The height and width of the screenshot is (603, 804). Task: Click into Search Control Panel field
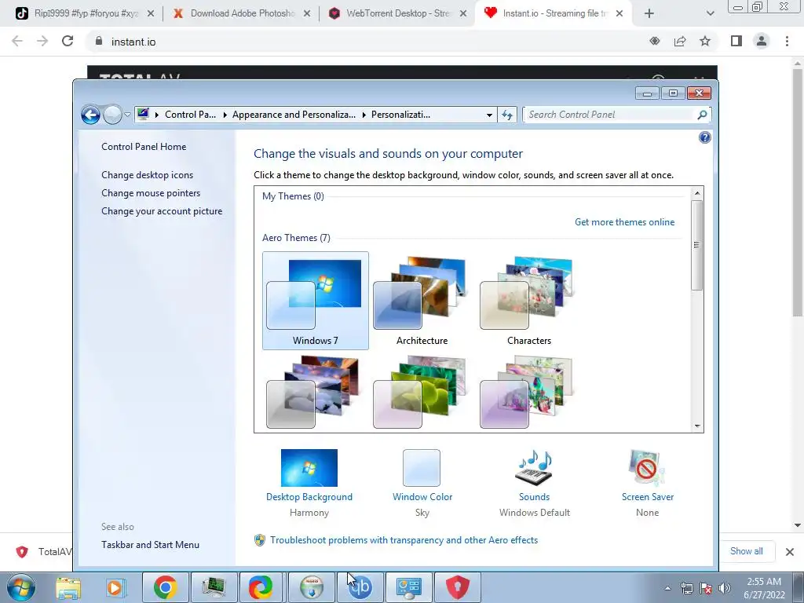[x=610, y=115]
